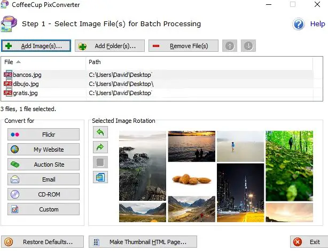Image resolution: width=328 pixels, height=251 pixels.
Task: Open the Help link
Action: [317, 24]
